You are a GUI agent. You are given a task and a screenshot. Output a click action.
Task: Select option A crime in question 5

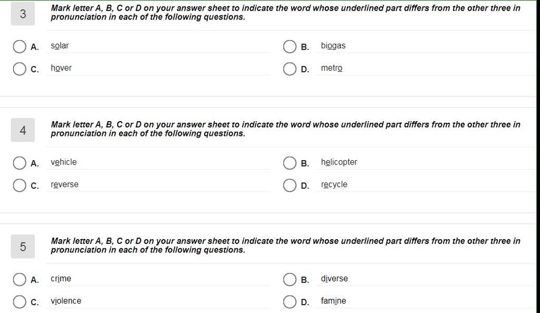(x=20, y=280)
